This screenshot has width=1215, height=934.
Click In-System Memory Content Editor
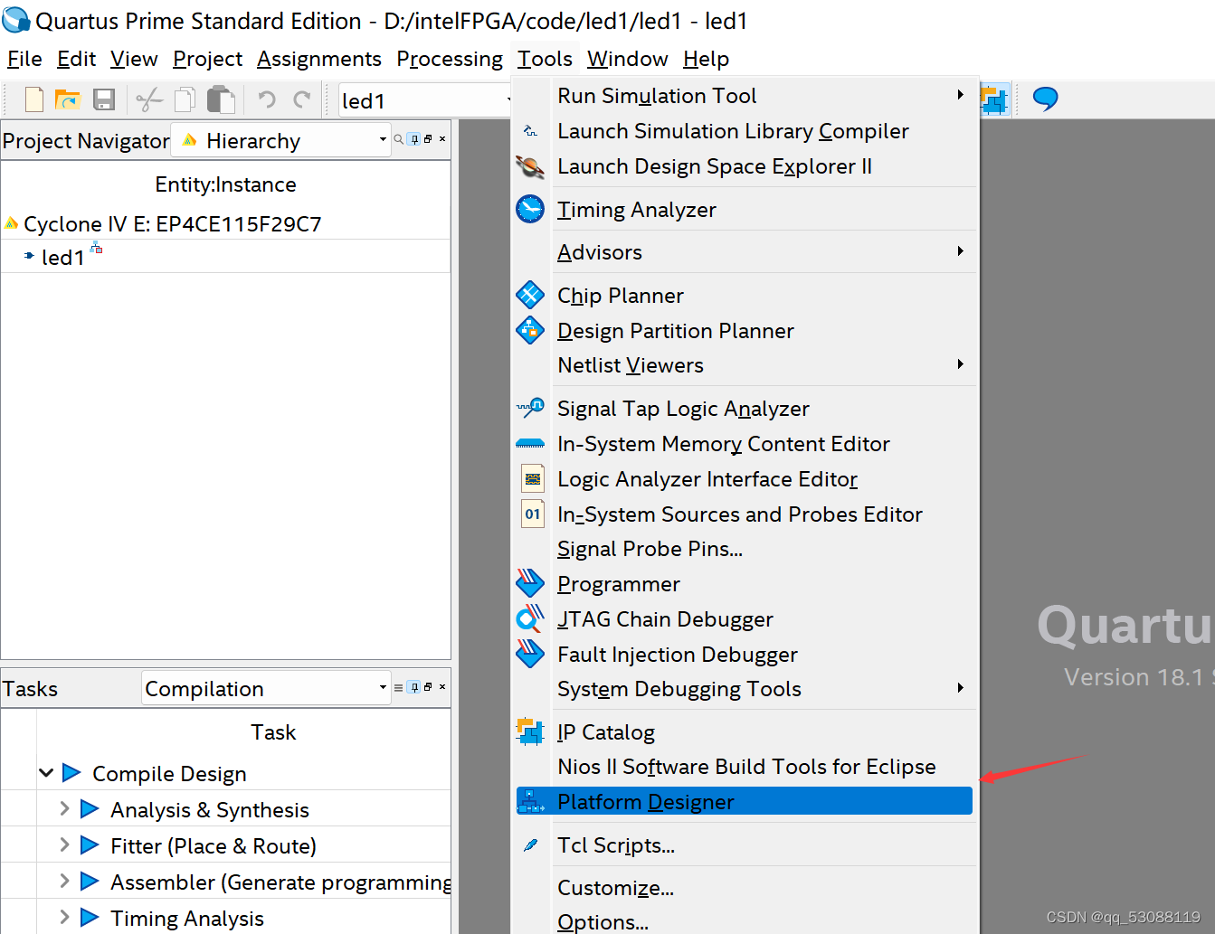tap(744, 444)
